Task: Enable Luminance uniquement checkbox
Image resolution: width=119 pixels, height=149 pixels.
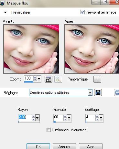Action: point(49,130)
